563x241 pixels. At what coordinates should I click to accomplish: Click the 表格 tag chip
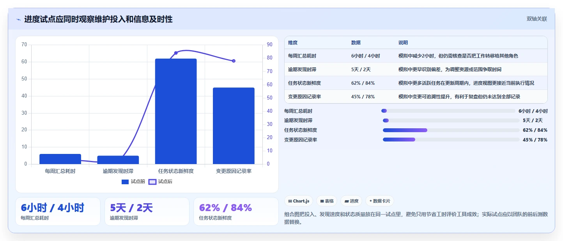[327, 201]
